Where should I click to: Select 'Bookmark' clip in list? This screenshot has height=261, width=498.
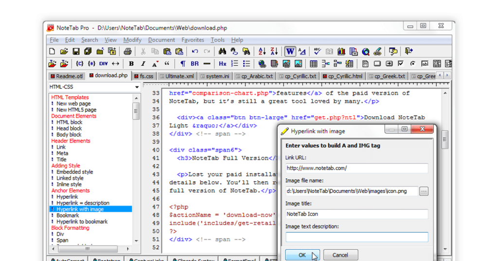[x=68, y=215]
